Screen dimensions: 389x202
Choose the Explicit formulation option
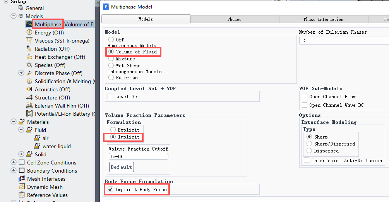click(x=113, y=130)
